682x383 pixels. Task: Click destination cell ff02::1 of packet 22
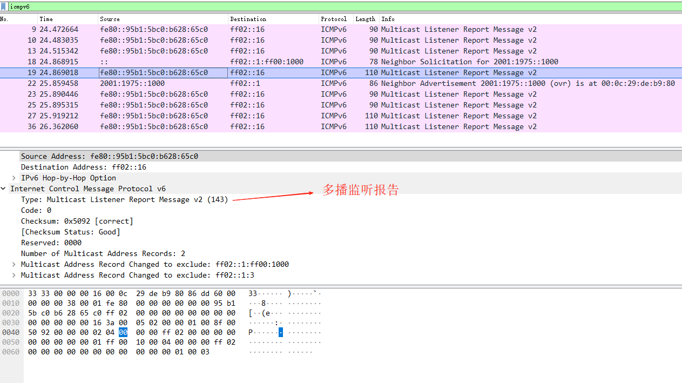(245, 83)
